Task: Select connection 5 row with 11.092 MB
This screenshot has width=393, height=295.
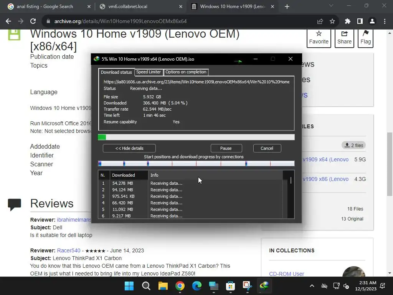Action: (190, 209)
